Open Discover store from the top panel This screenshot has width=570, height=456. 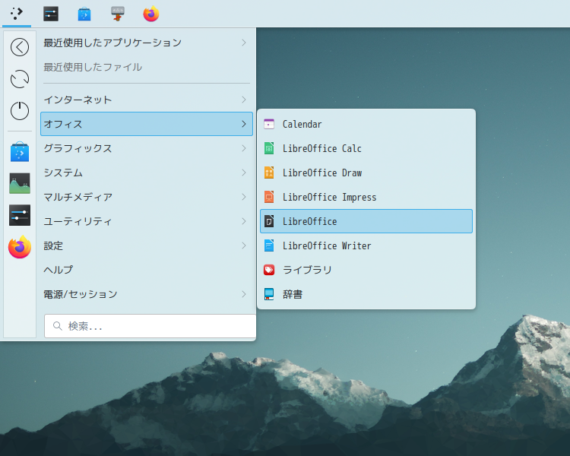(84, 14)
